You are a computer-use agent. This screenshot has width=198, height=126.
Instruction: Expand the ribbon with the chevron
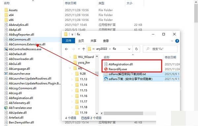pos(172,41)
